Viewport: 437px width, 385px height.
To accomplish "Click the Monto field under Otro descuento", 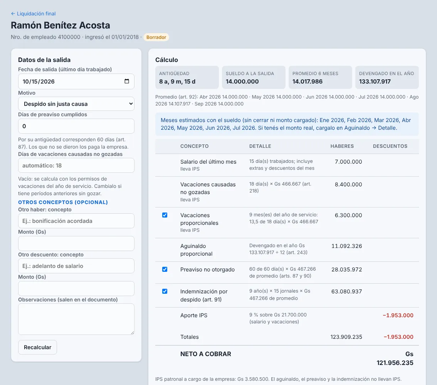I will (x=76, y=288).
